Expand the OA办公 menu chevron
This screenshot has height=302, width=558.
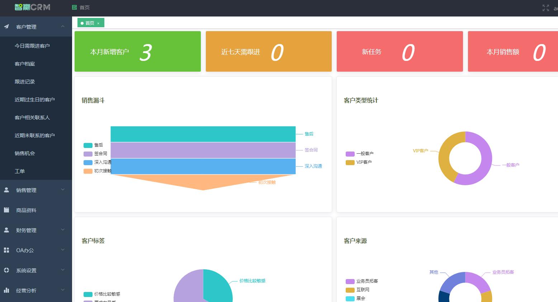tap(63, 250)
